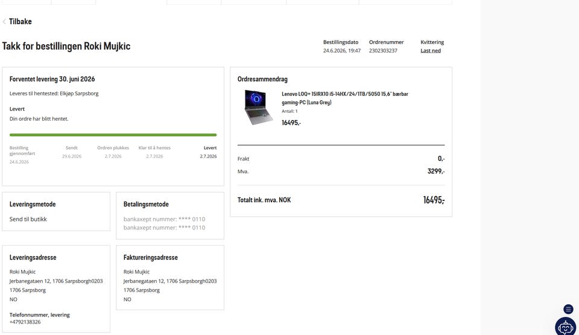The width and height of the screenshot is (579, 335).
Task: Click the Levert step date 2.7.2026
Action: (208, 156)
